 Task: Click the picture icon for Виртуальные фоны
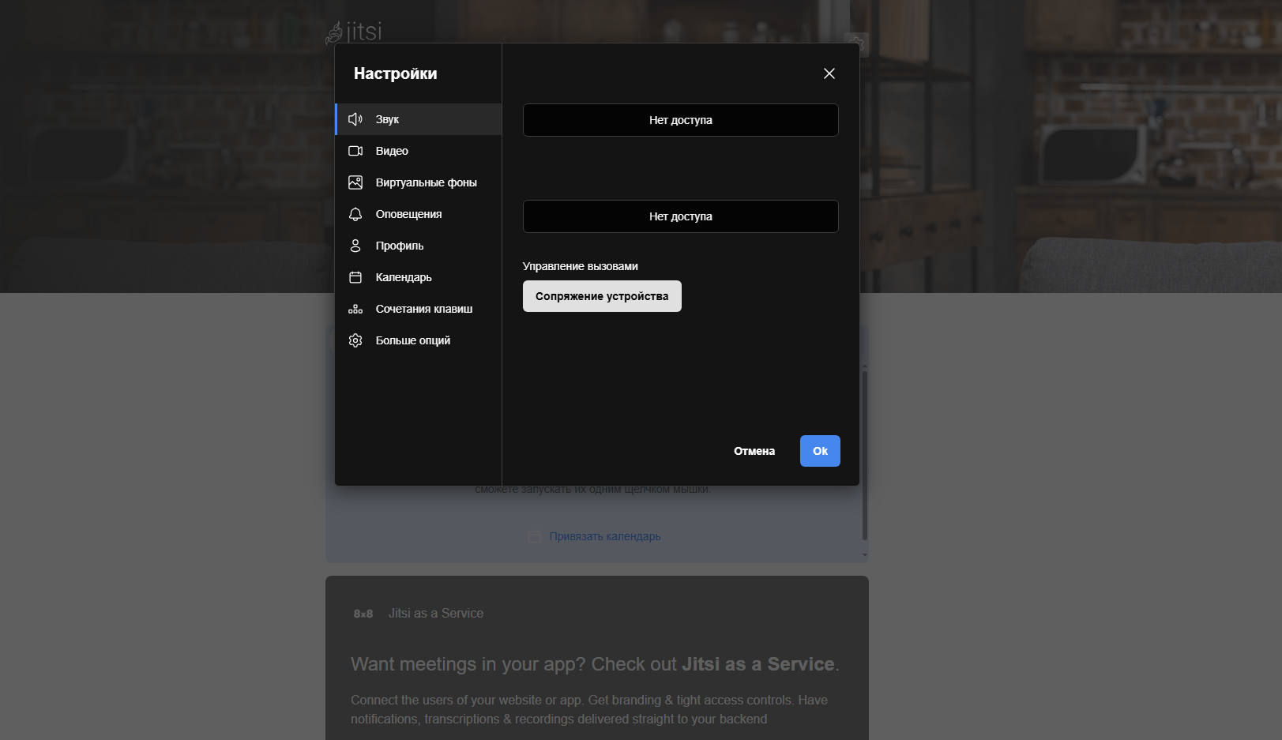(x=355, y=182)
